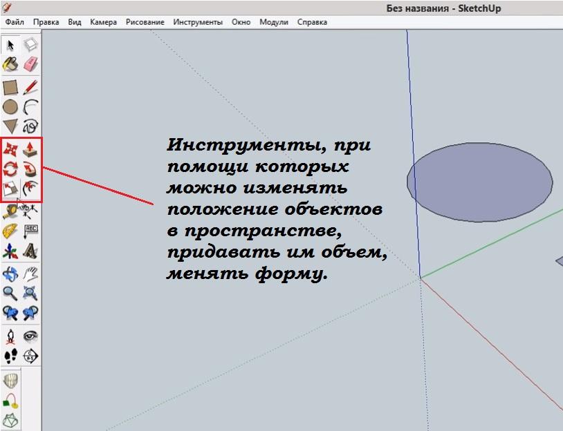The height and width of the screenshot is (431, 563).
Task: Select the Pan hand tool
Action: (30, 274)
